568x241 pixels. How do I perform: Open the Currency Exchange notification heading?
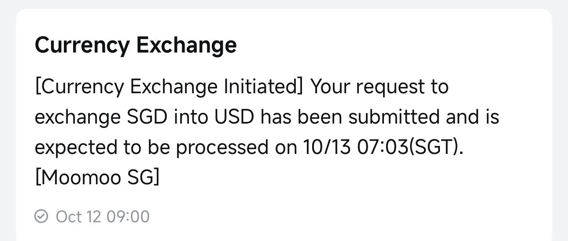click(136, 45)
